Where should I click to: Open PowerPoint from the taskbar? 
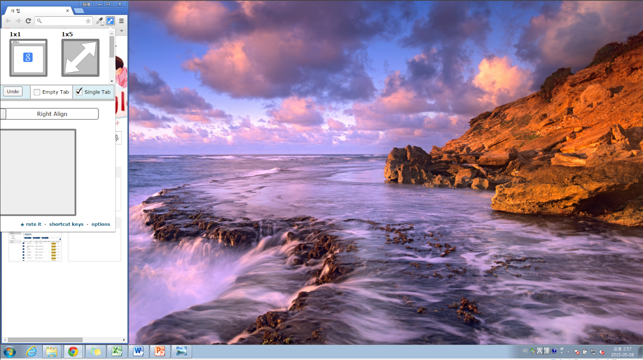pyautogui.click(x=159, y=351)
